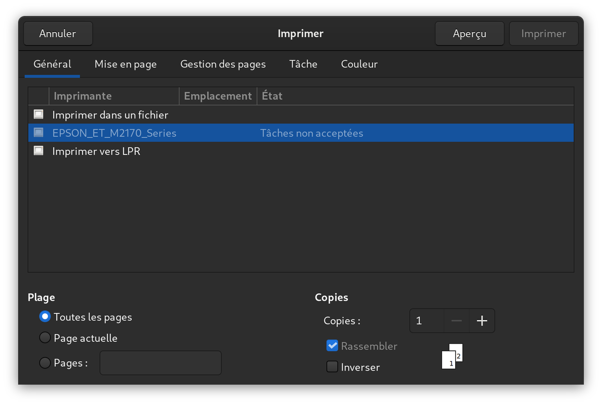
Task: Sort by the Emplacement column header
Action: 218,96
